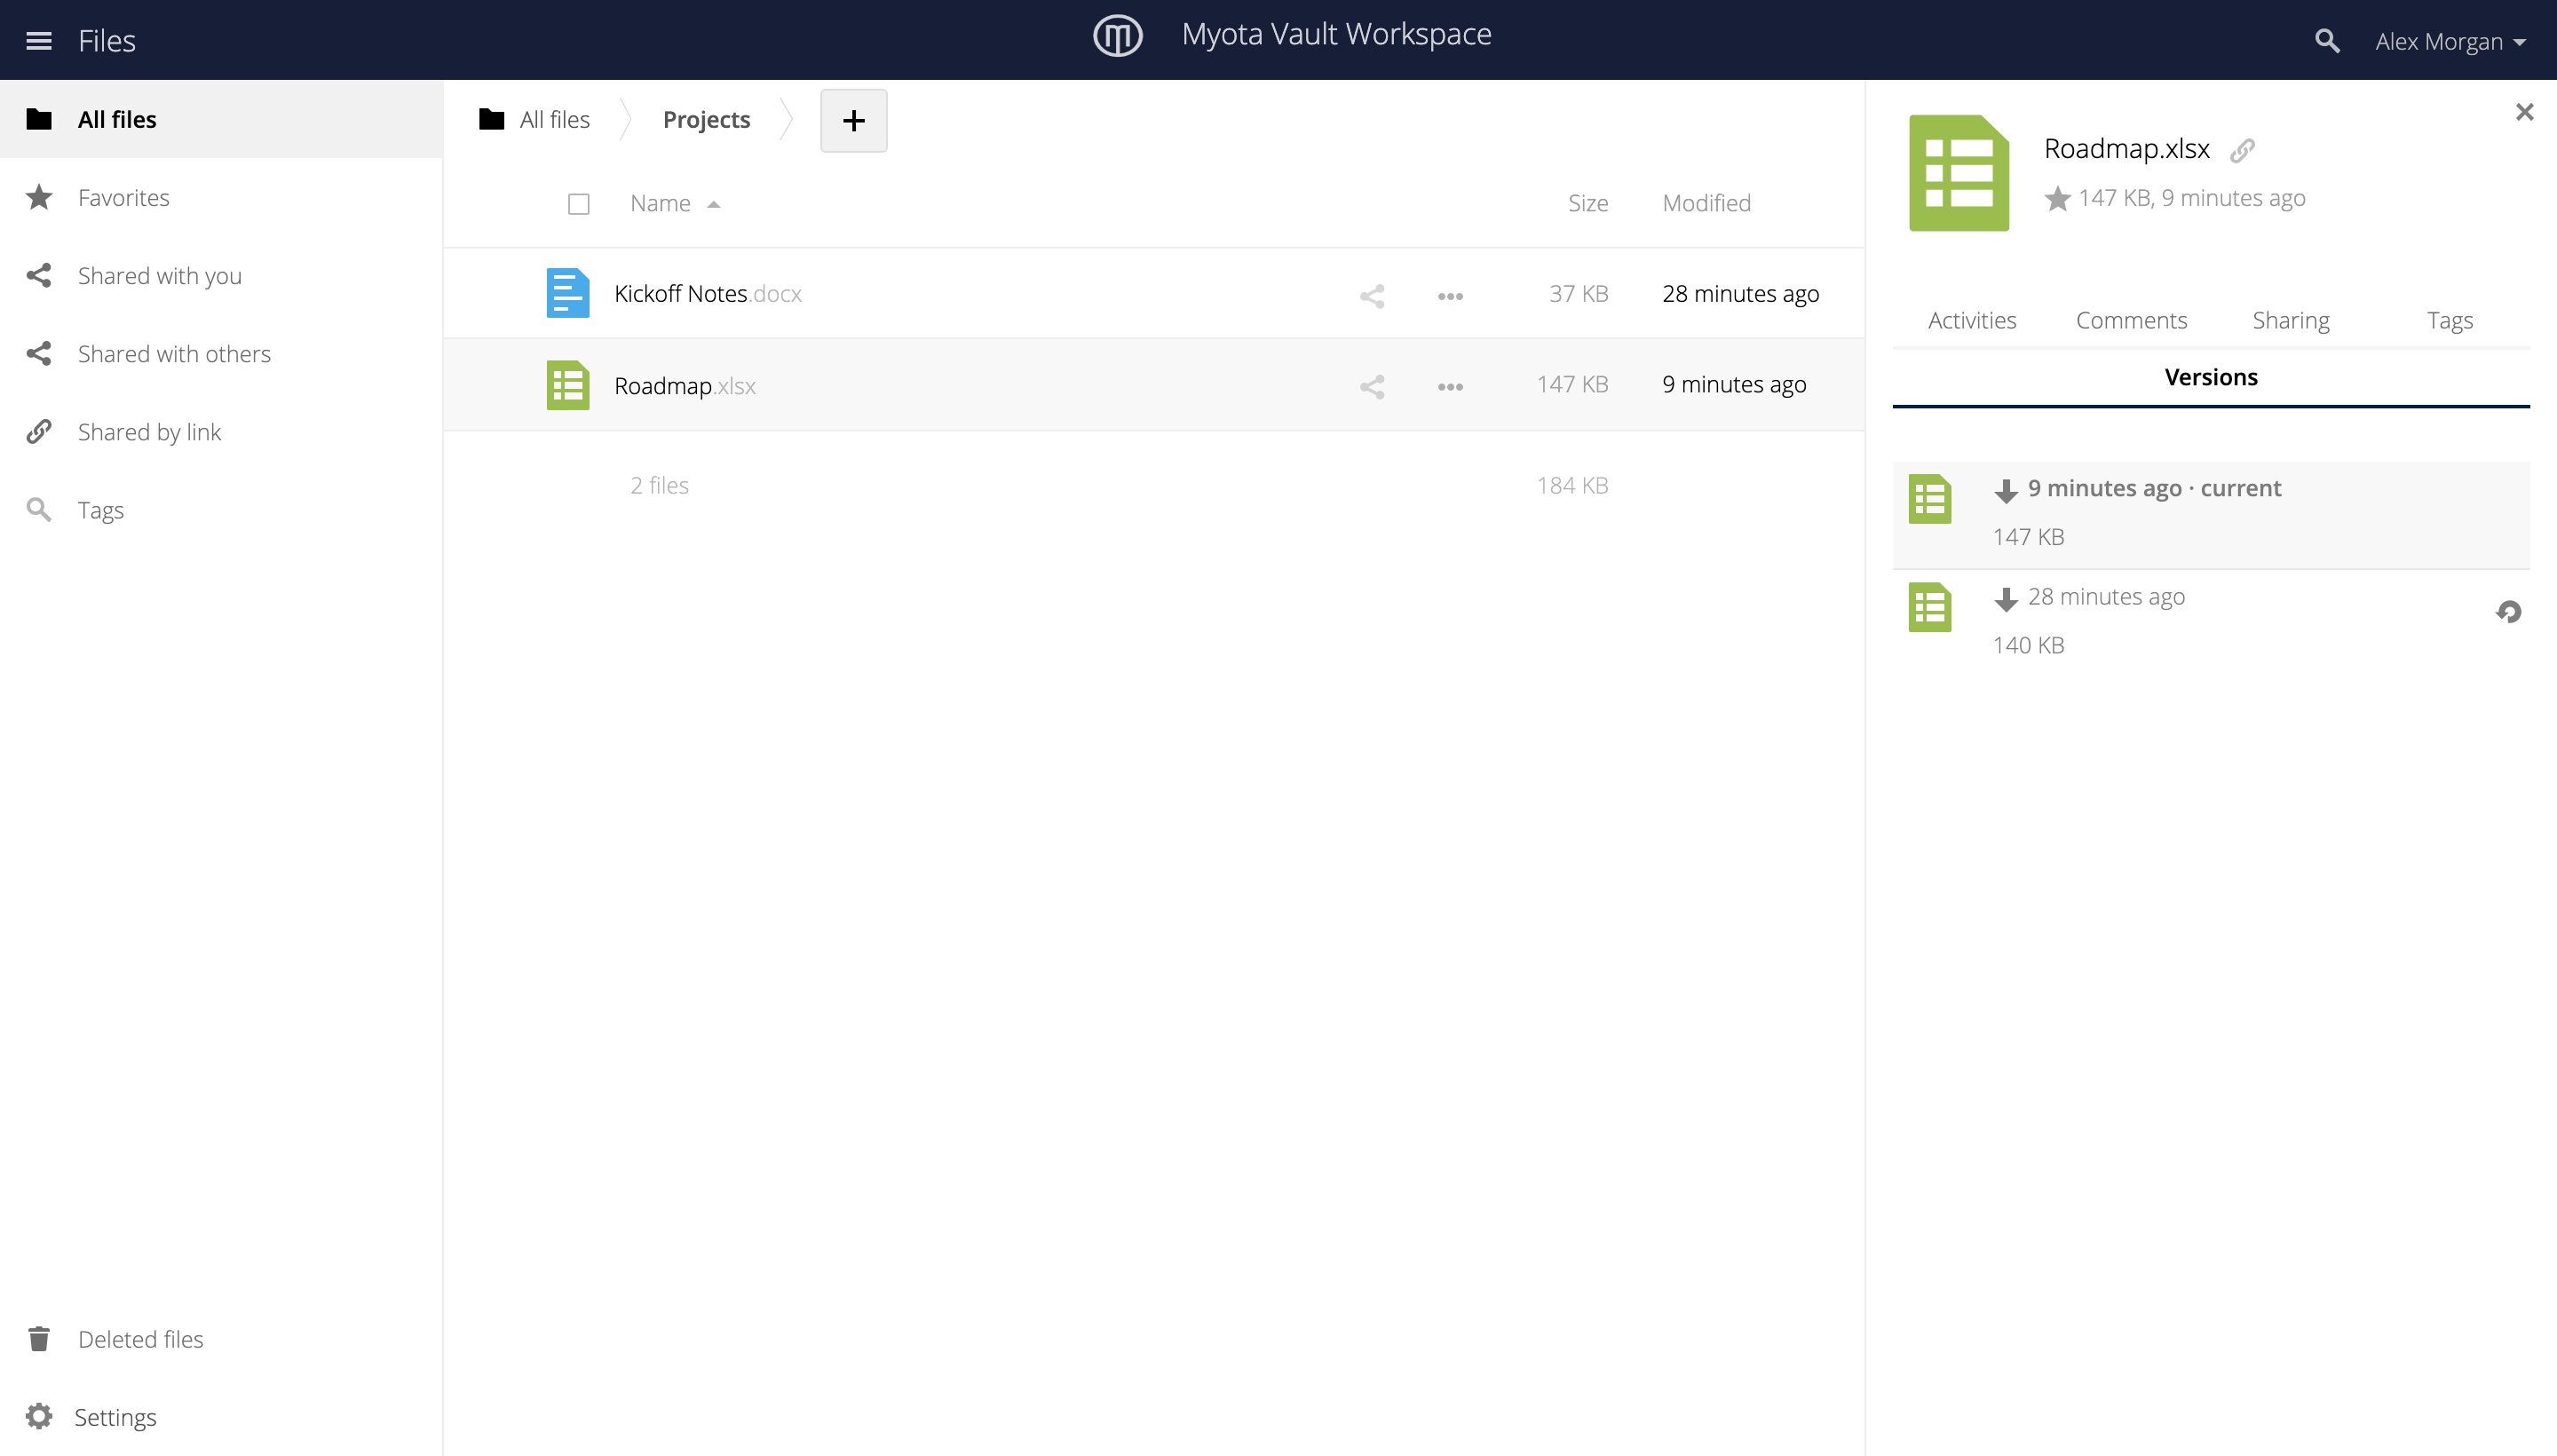This screenshot has width=2557, height=1456.
Task: Toggle Name column sort order arrow
Action: click(713, 204)
